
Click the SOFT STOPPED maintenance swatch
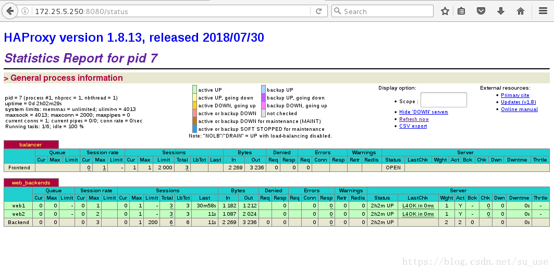(x=195, y=129)
